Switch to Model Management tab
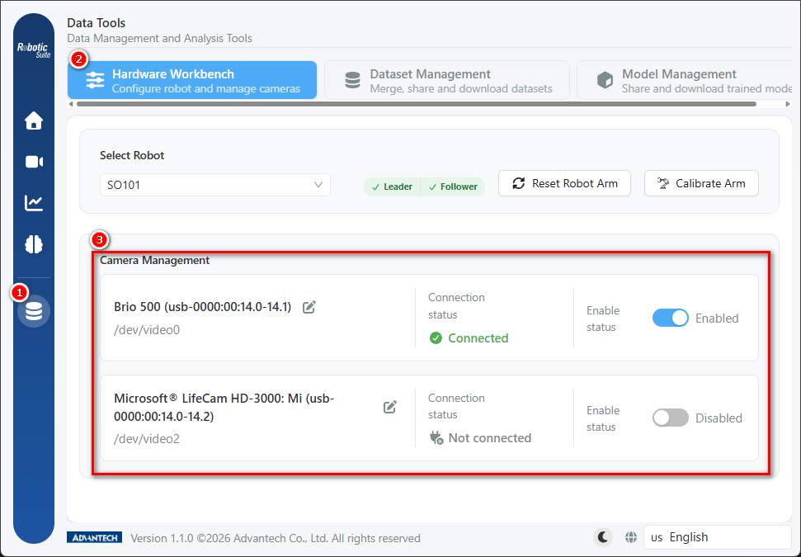This screenshot has width=801, height=557. coord(685,80)
